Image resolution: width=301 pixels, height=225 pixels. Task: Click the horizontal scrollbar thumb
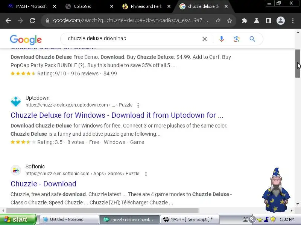coord(102,211)
